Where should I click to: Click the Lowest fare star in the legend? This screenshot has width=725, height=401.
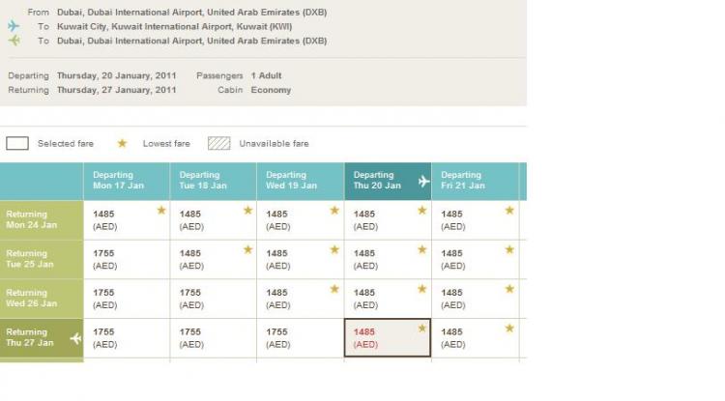coord(122,143)
